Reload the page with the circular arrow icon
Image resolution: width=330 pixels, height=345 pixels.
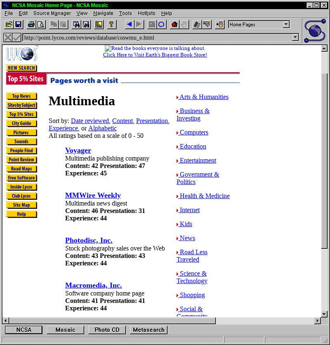[x=161, y=25]
